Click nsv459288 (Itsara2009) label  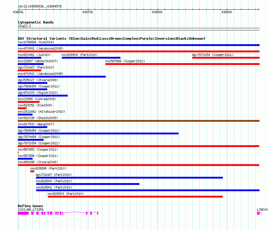click(x=38, y=162)
